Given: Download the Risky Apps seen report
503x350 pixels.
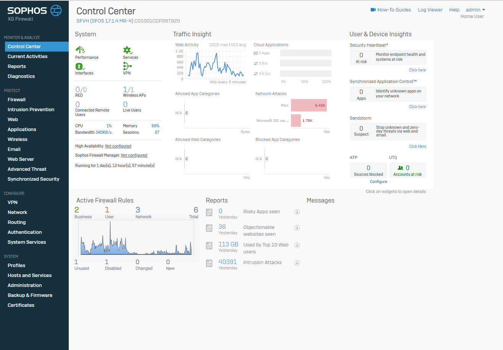Looking at the screenshot, I should [x=297, y=212].
